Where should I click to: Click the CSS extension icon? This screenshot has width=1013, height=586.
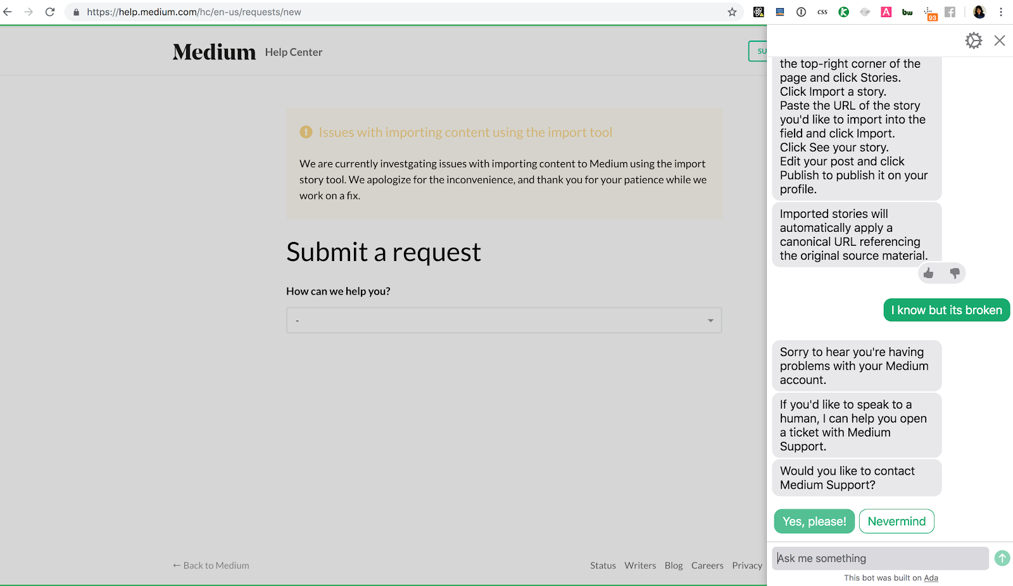click(822, 12)
